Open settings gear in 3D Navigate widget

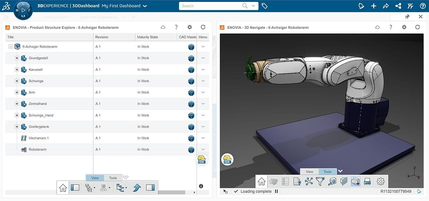[404, 27]
